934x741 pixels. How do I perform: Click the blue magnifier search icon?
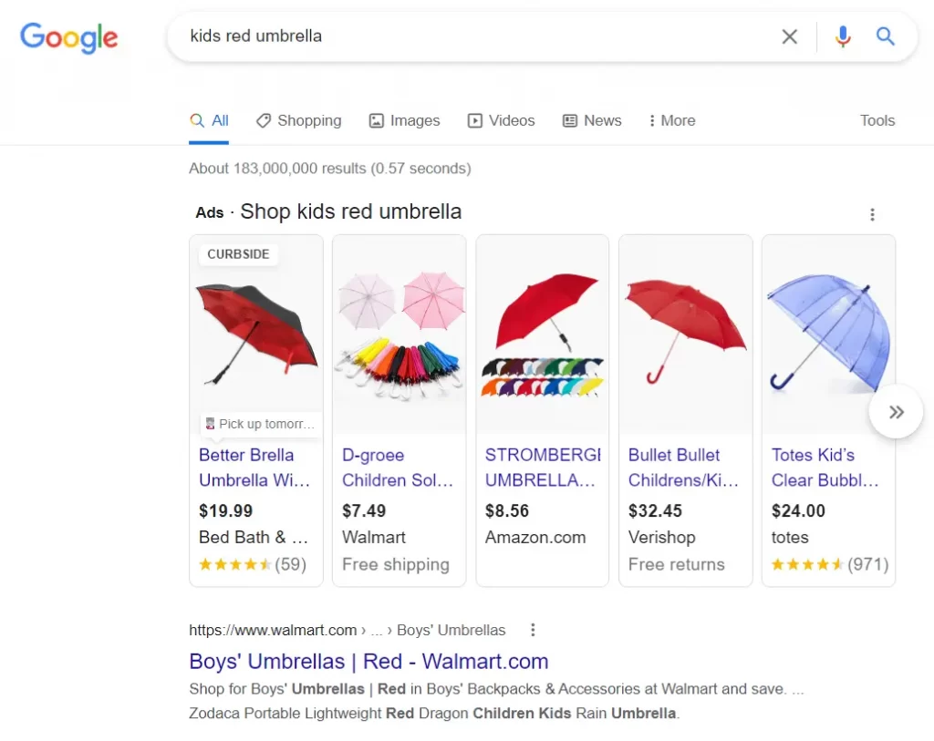coord(885,36)
